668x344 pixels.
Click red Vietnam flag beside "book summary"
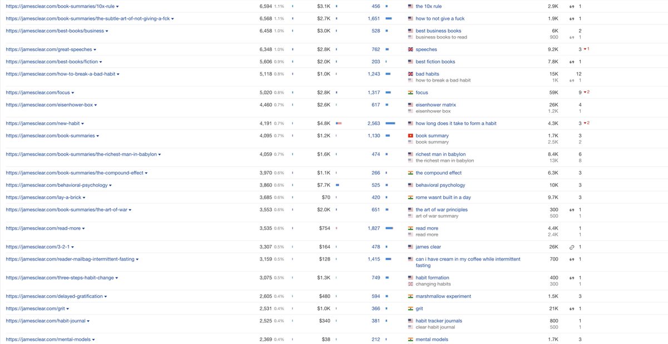pos(410,136)
